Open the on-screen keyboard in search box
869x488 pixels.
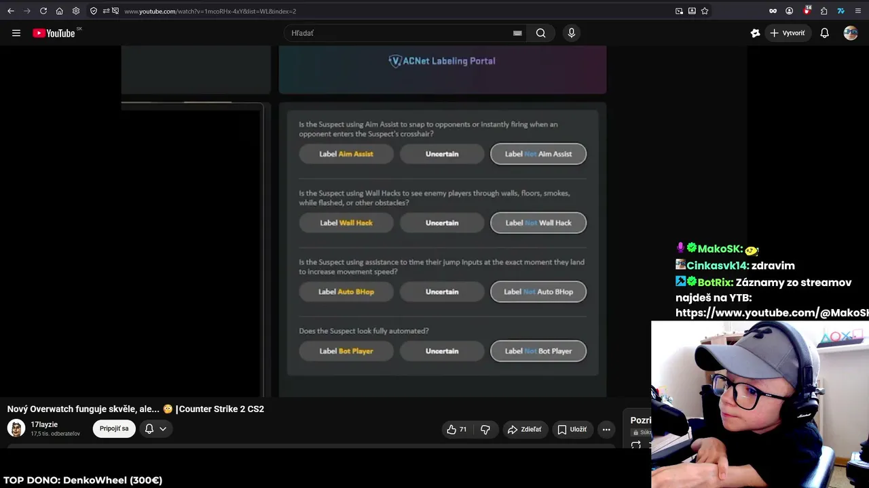point(517,33)
